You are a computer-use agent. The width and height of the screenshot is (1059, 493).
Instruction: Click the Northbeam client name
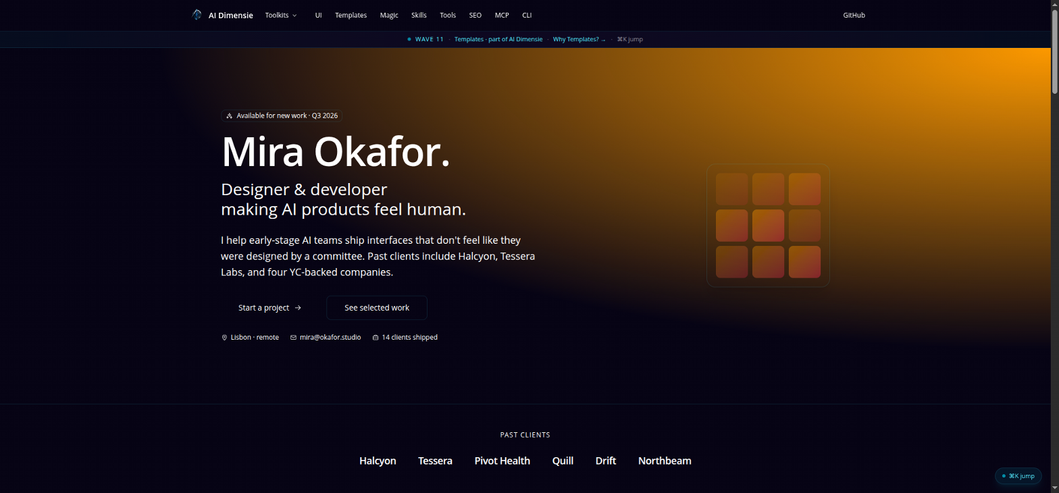665,461
